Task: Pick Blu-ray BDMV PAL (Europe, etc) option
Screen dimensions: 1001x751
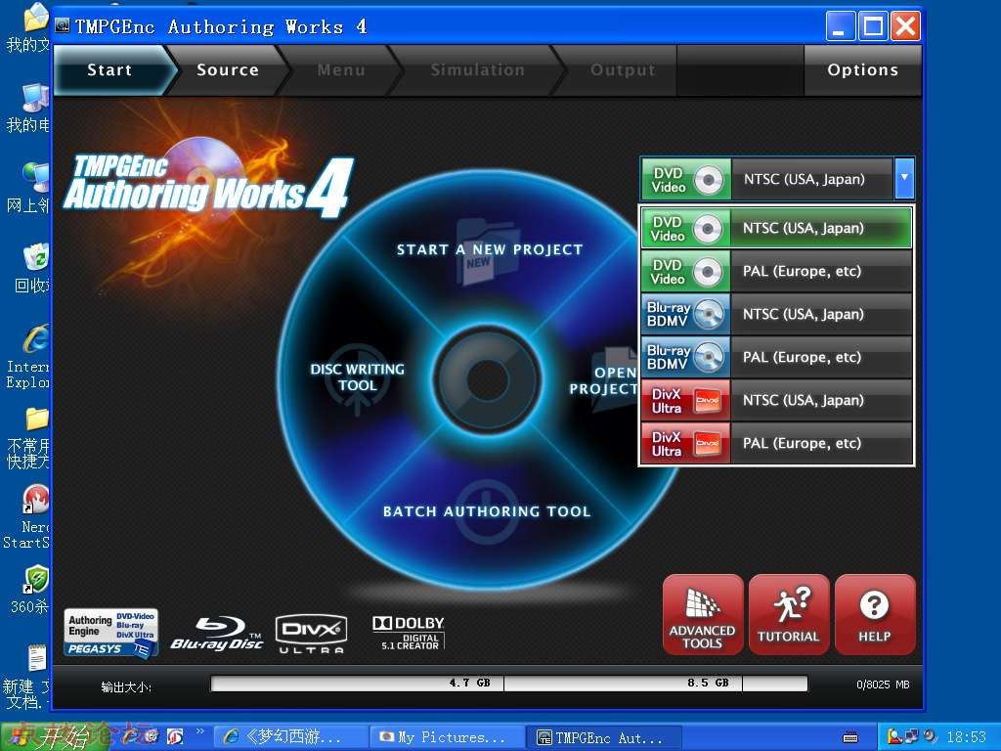Action: tap(776, 357)
